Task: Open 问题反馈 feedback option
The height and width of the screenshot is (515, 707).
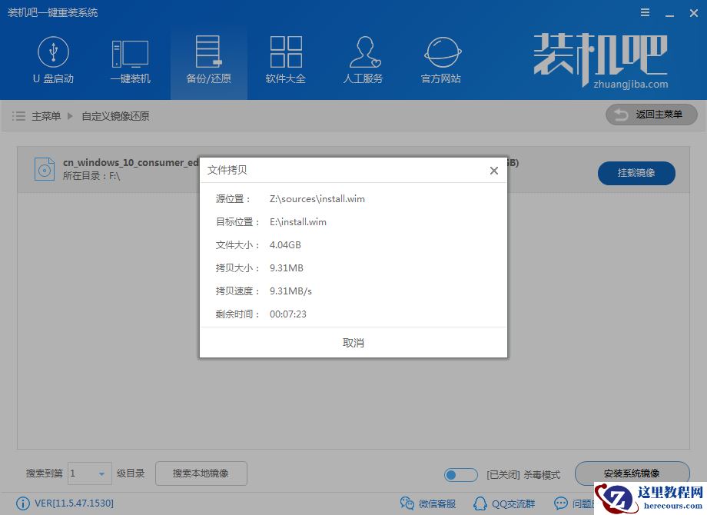Action: (573, 503)
